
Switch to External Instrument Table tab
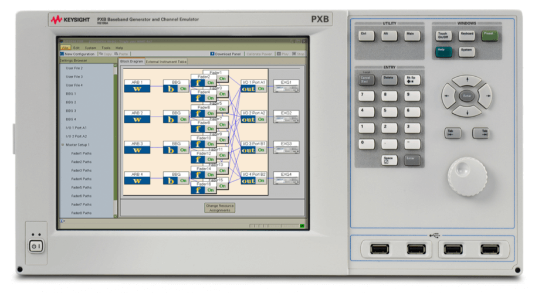[x=166, y=62]
